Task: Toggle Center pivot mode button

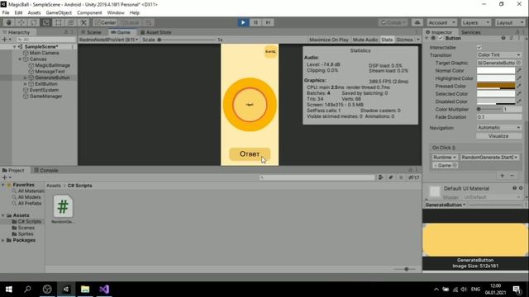Action: (x=105, y=22)
